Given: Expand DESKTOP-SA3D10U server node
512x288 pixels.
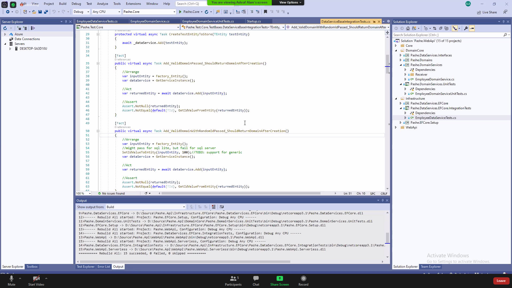Looking at the screenshot, I should pos(10,49).
